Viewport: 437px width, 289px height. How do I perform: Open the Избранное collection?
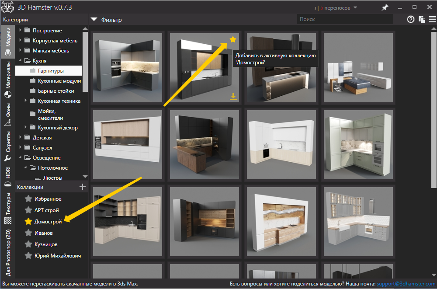[x=48, y=199]
